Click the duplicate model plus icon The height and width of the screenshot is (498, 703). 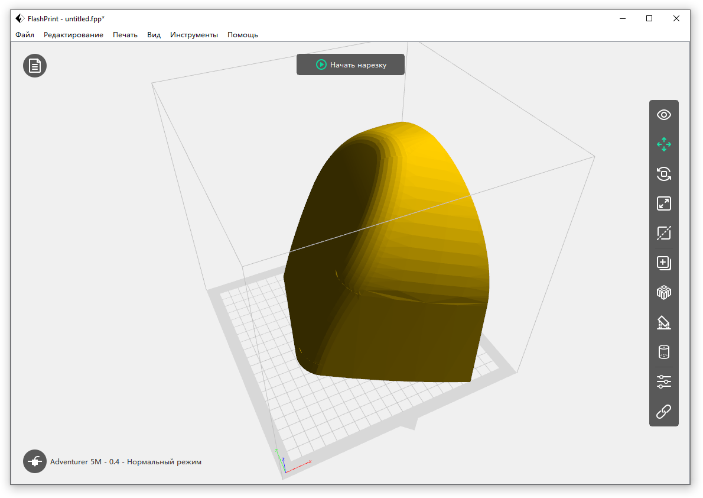click(663, 263)
